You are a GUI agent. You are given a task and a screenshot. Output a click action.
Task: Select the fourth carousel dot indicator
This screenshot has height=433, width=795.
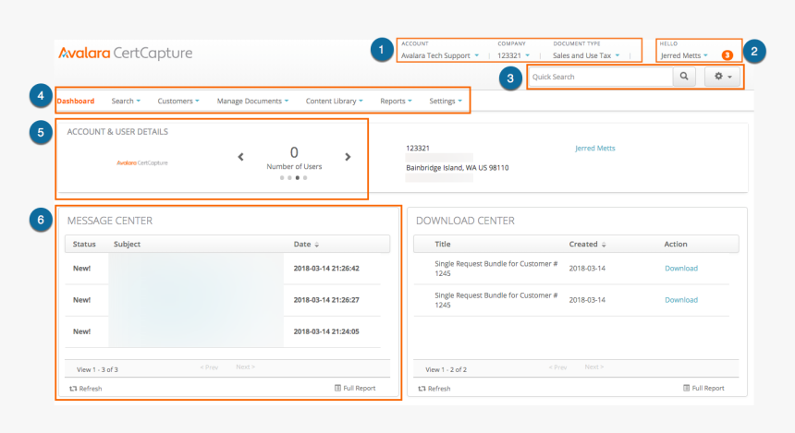(x=305, y=178)
